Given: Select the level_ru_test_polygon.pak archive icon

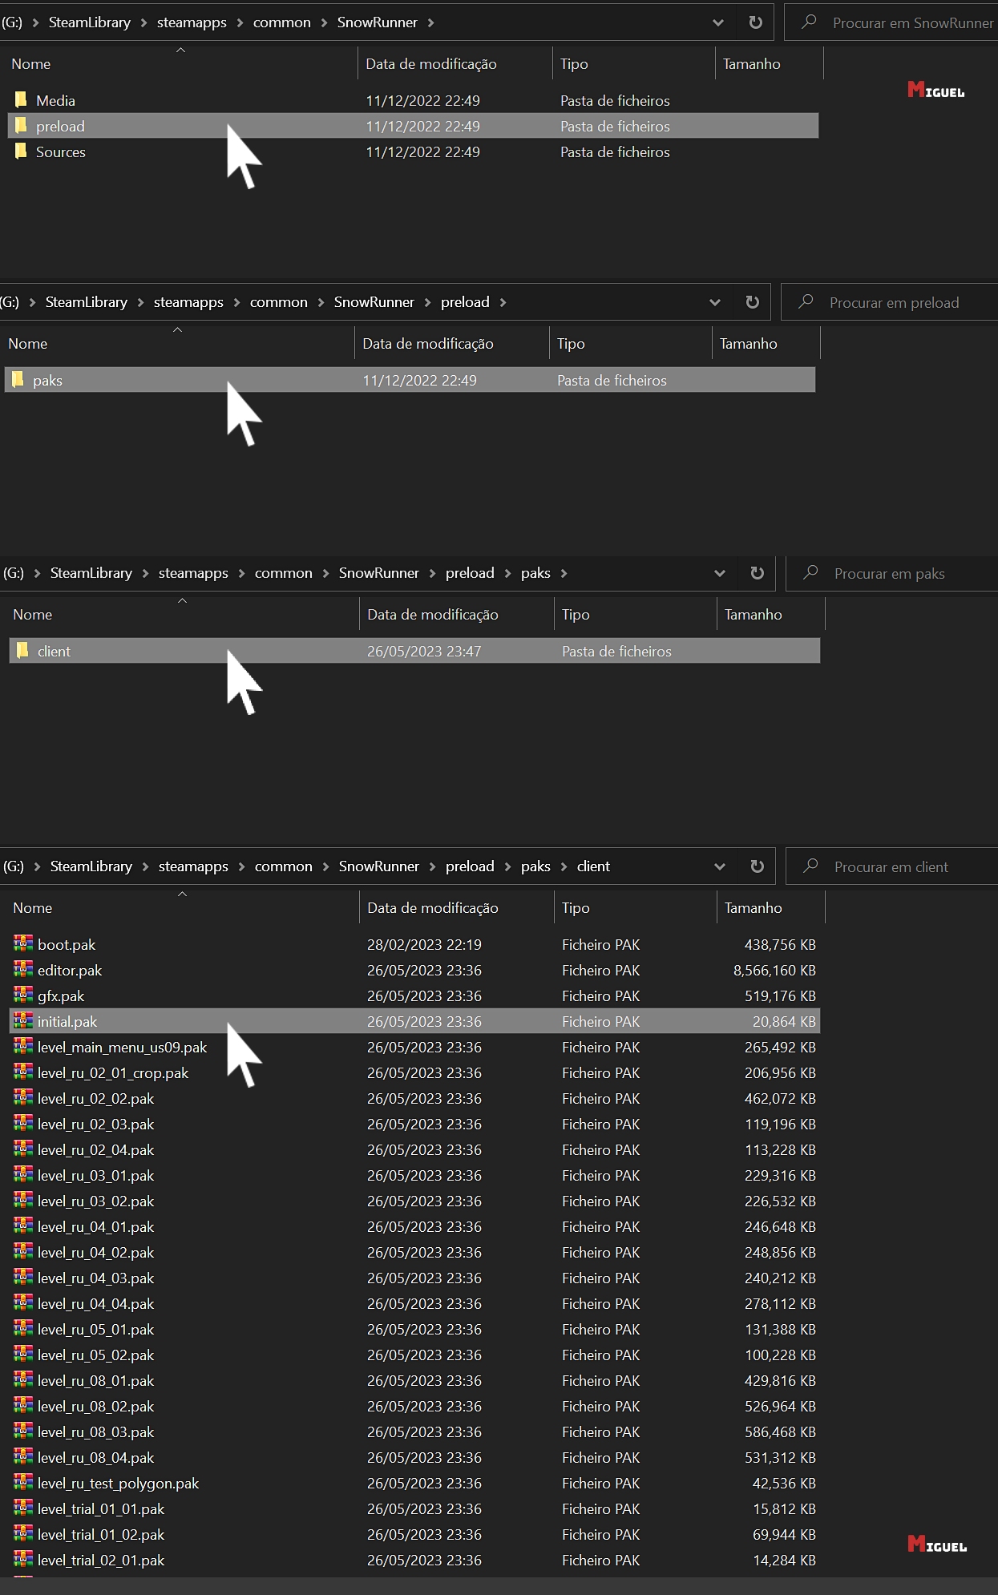Looking at the screenshot, I should point(23,1482).
